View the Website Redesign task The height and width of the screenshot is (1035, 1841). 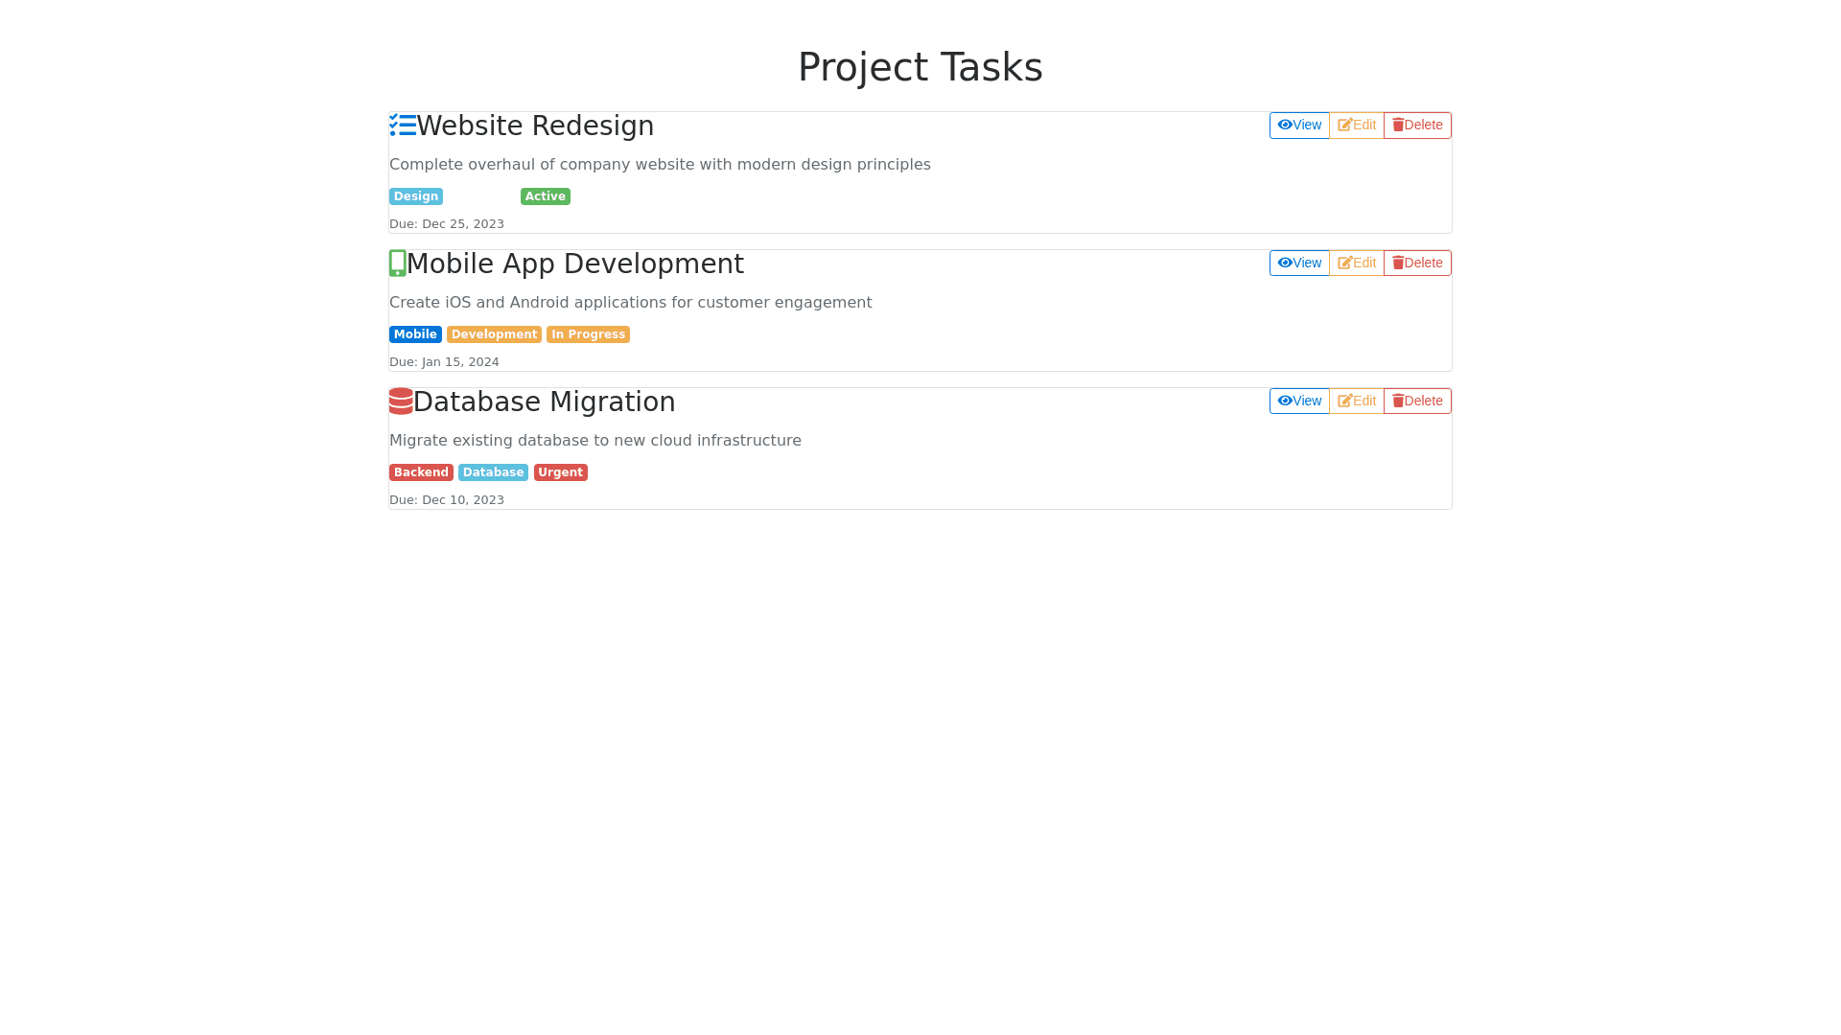point(1299,126)
